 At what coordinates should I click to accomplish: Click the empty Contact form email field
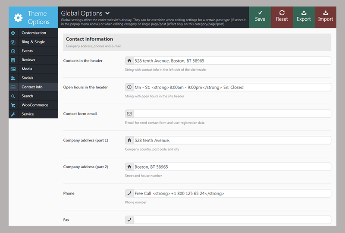coord(232,114)
